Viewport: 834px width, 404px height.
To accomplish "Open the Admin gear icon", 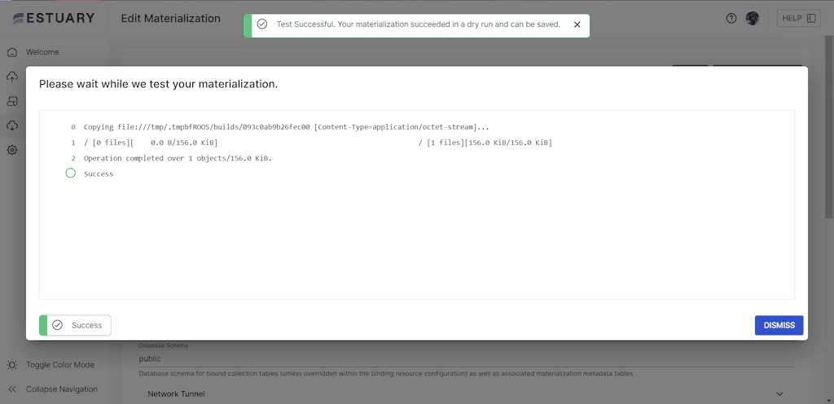I will click(12, 150).
